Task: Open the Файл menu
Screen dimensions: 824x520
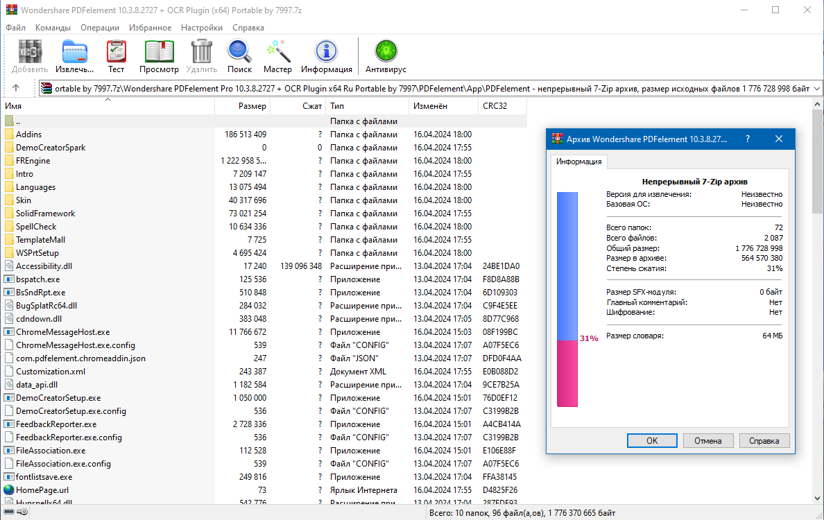Action: tap(15, 28)
